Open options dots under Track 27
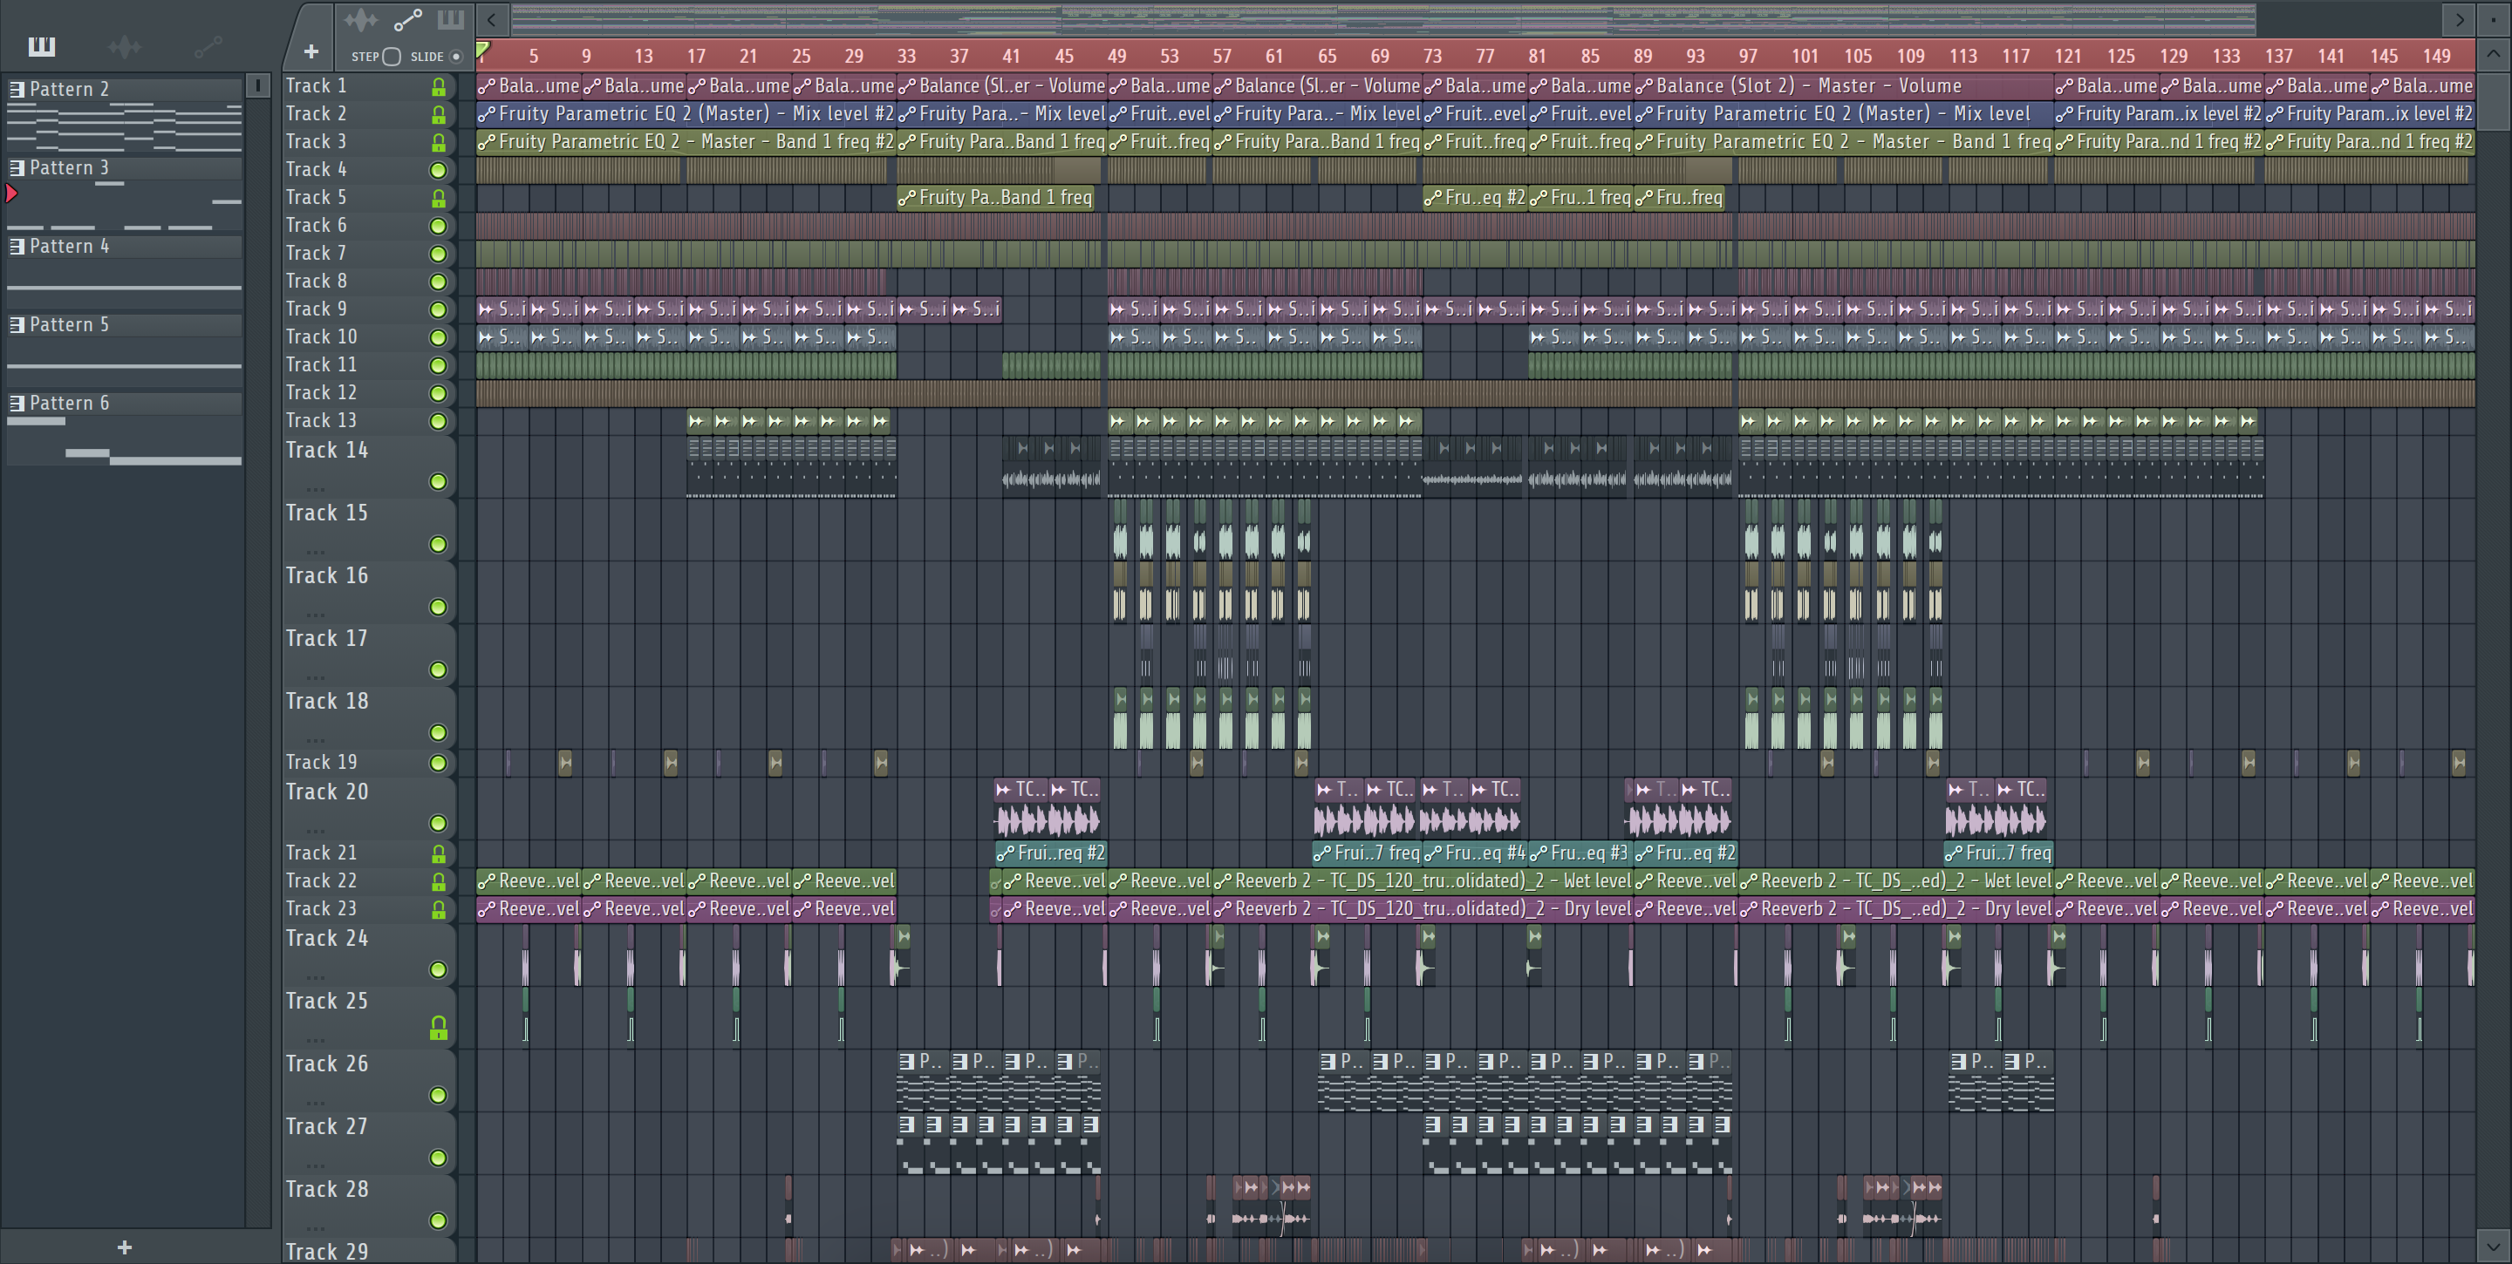 pos(315,1165)
